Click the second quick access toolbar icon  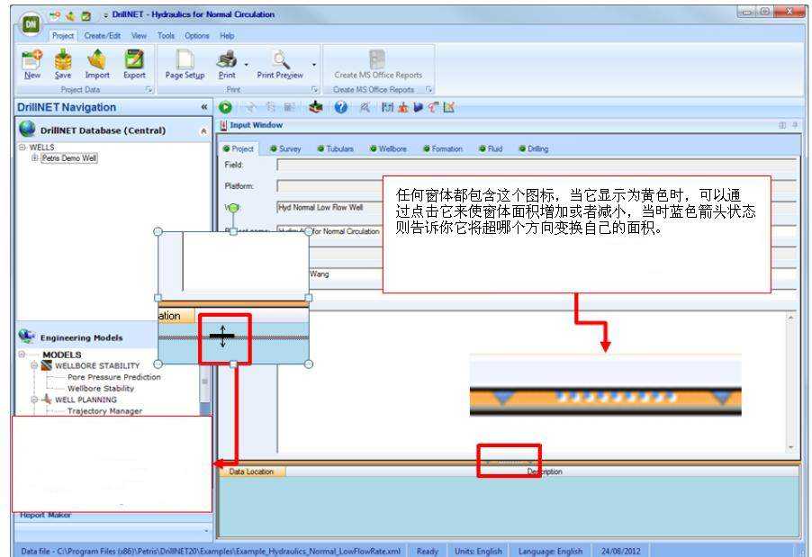point(70,15)
